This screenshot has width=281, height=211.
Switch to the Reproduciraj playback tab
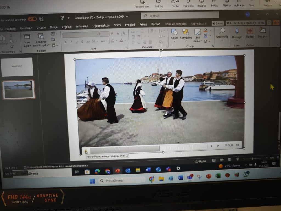(198, 24)
